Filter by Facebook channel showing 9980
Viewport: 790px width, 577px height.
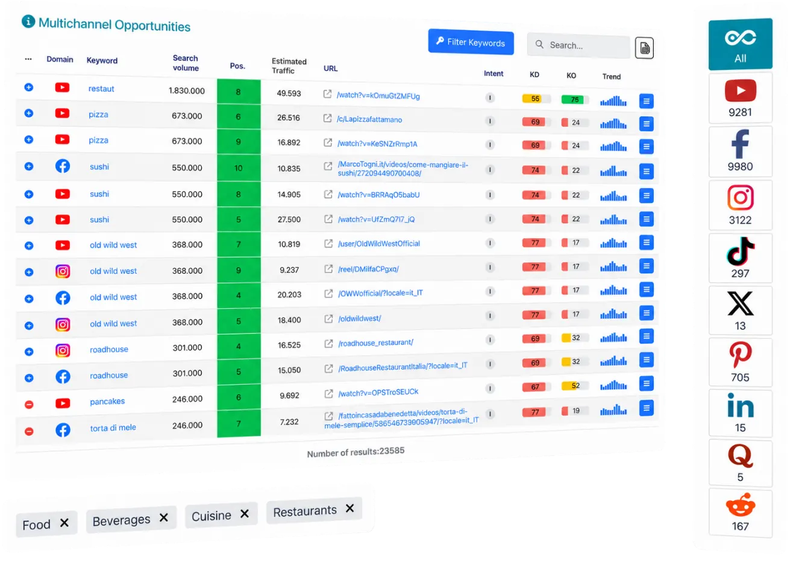coord(740,151)
